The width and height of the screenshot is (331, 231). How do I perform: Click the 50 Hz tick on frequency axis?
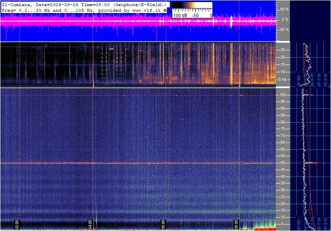point(282,163)
